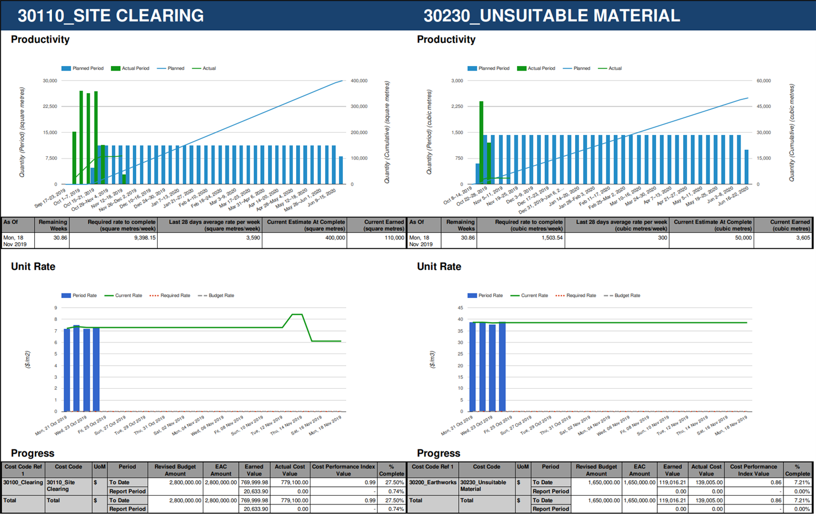Click Quantity (Period) (square metres) axis title
This screenshot has width=816, height=516.
coord(22,132)
